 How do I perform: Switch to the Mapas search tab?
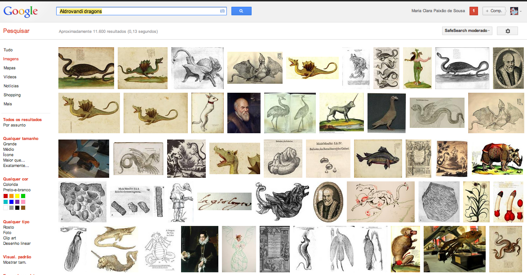9,68
